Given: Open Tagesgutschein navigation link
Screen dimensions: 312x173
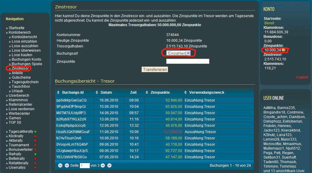Looking at the screenshot, I should (25, 82).
